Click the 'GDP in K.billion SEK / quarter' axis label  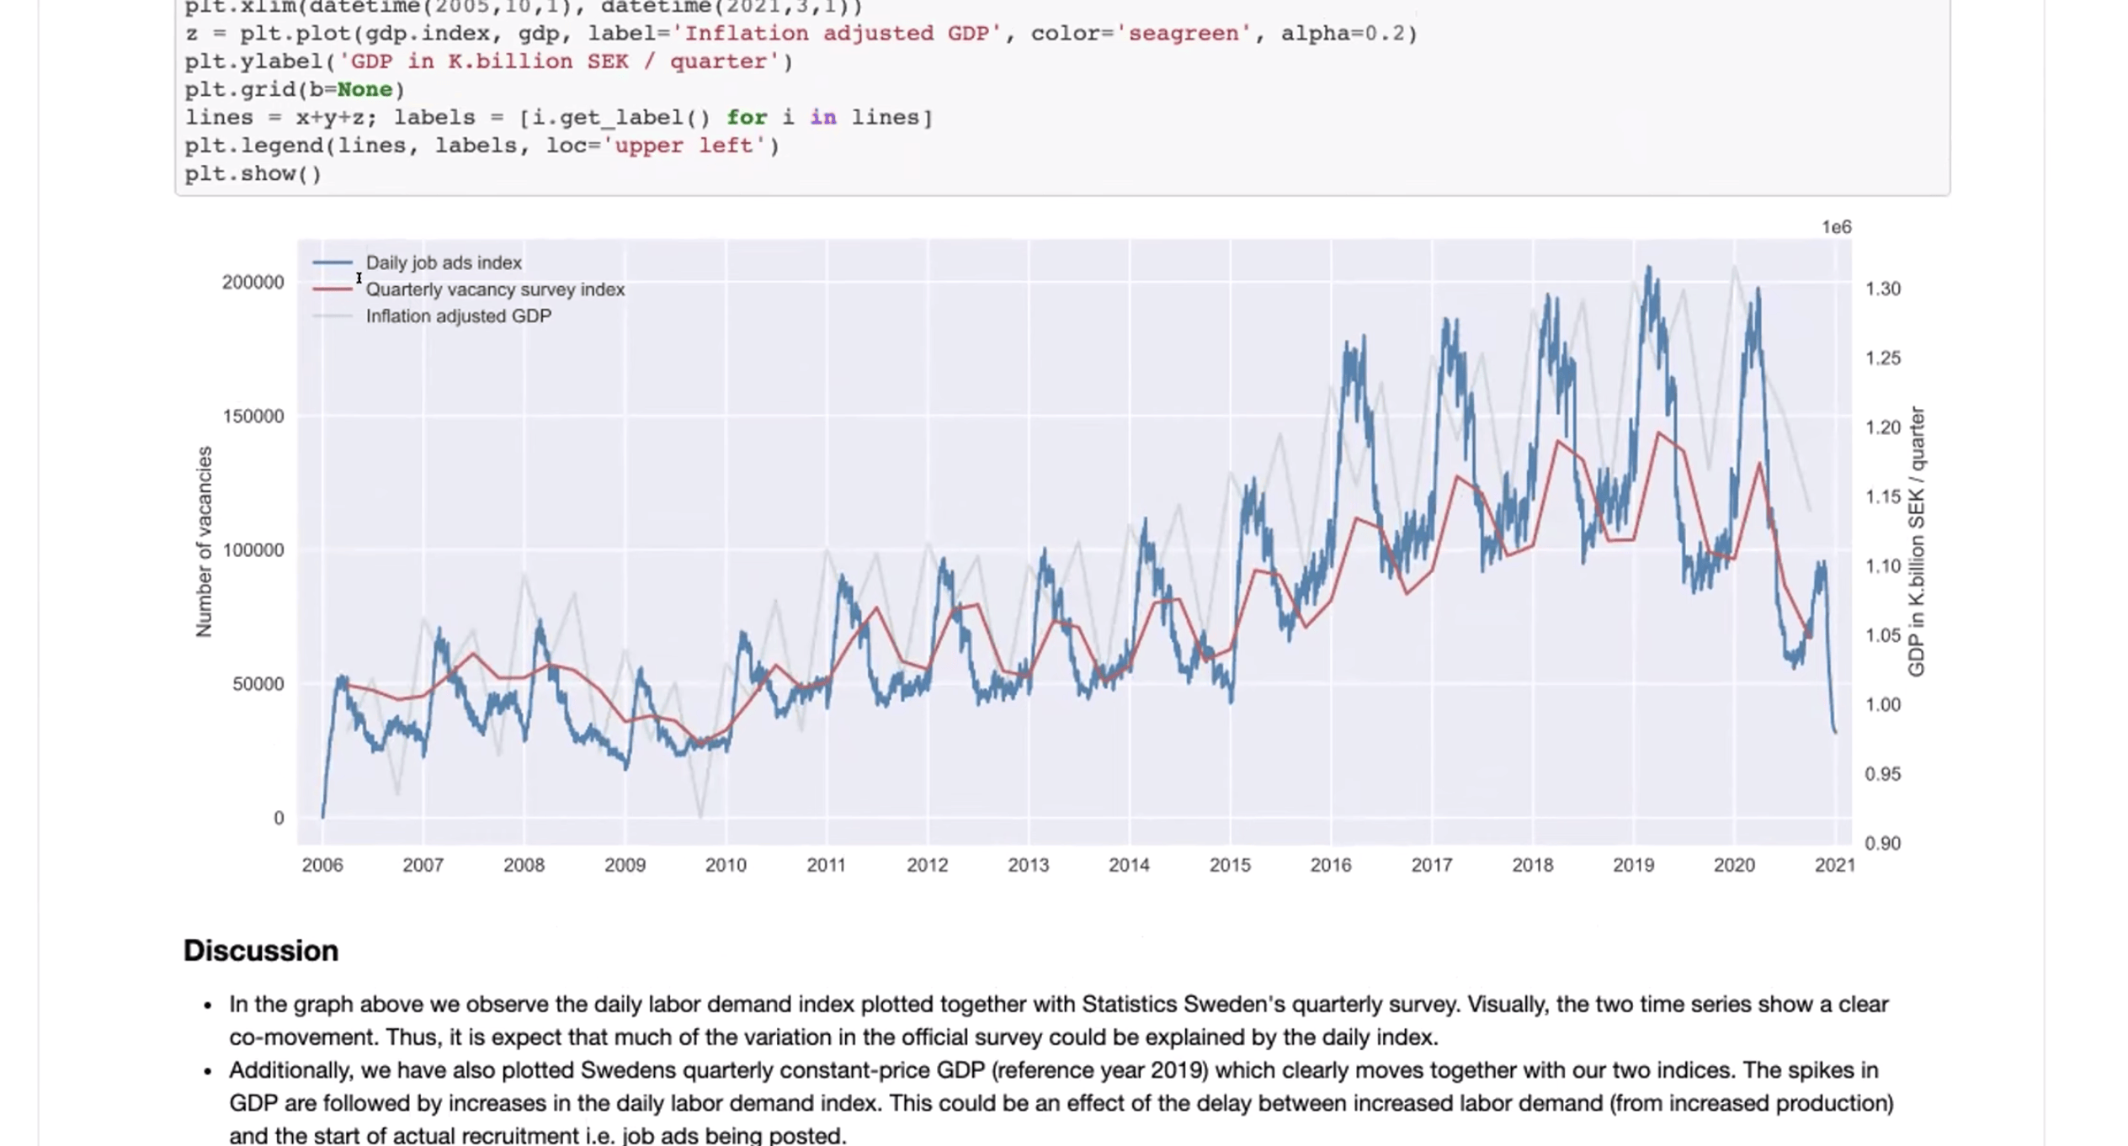pyautogui.click(x=1917, y=542)
